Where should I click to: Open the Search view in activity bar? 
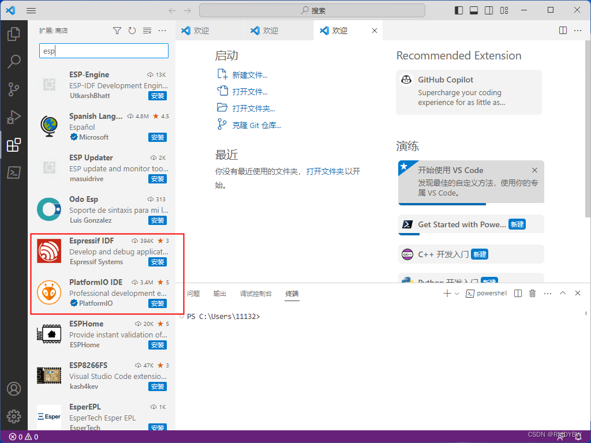click(x=14, y=61)
